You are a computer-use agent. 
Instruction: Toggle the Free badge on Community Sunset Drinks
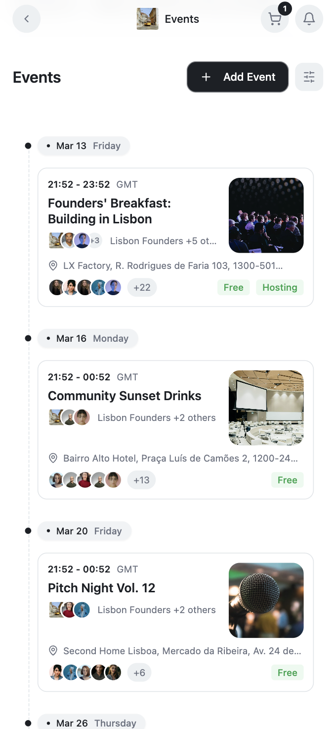[287, 480]
